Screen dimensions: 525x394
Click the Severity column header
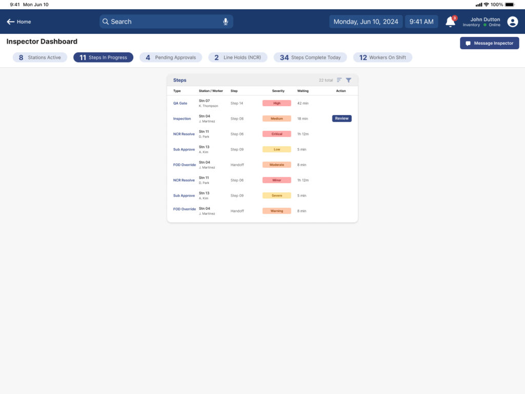tap(278, 91)
